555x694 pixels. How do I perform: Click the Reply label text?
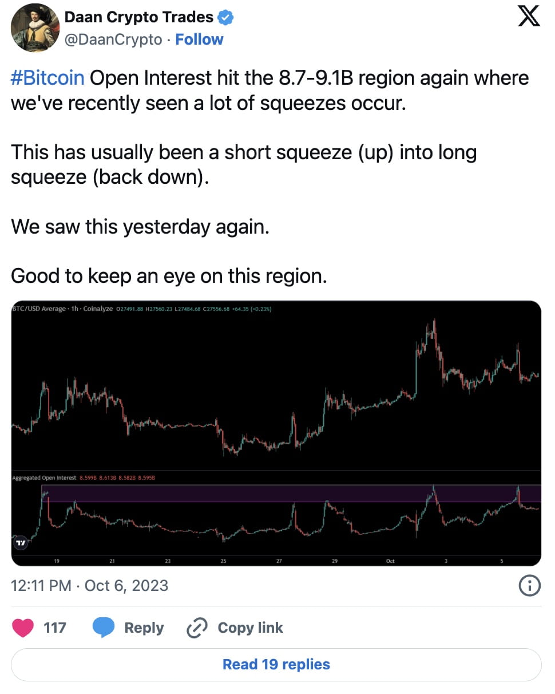(x=144, y=628)
